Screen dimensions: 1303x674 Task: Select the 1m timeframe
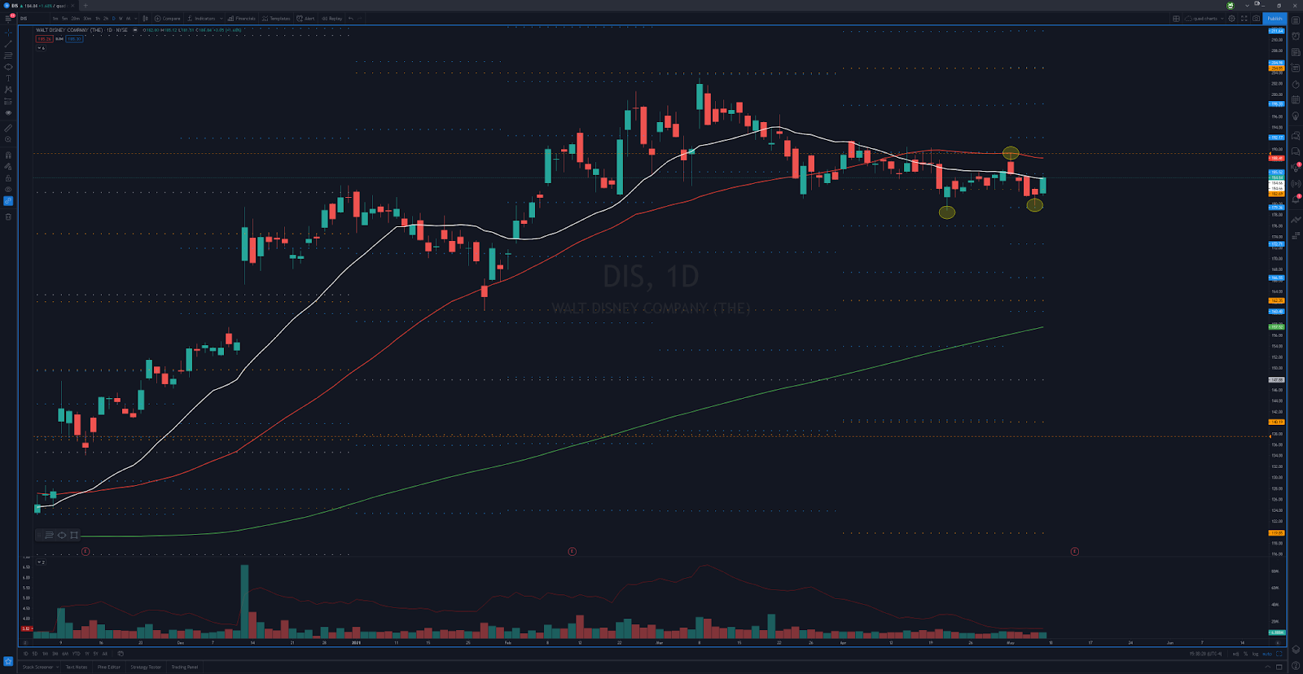(x=55, y=18)
